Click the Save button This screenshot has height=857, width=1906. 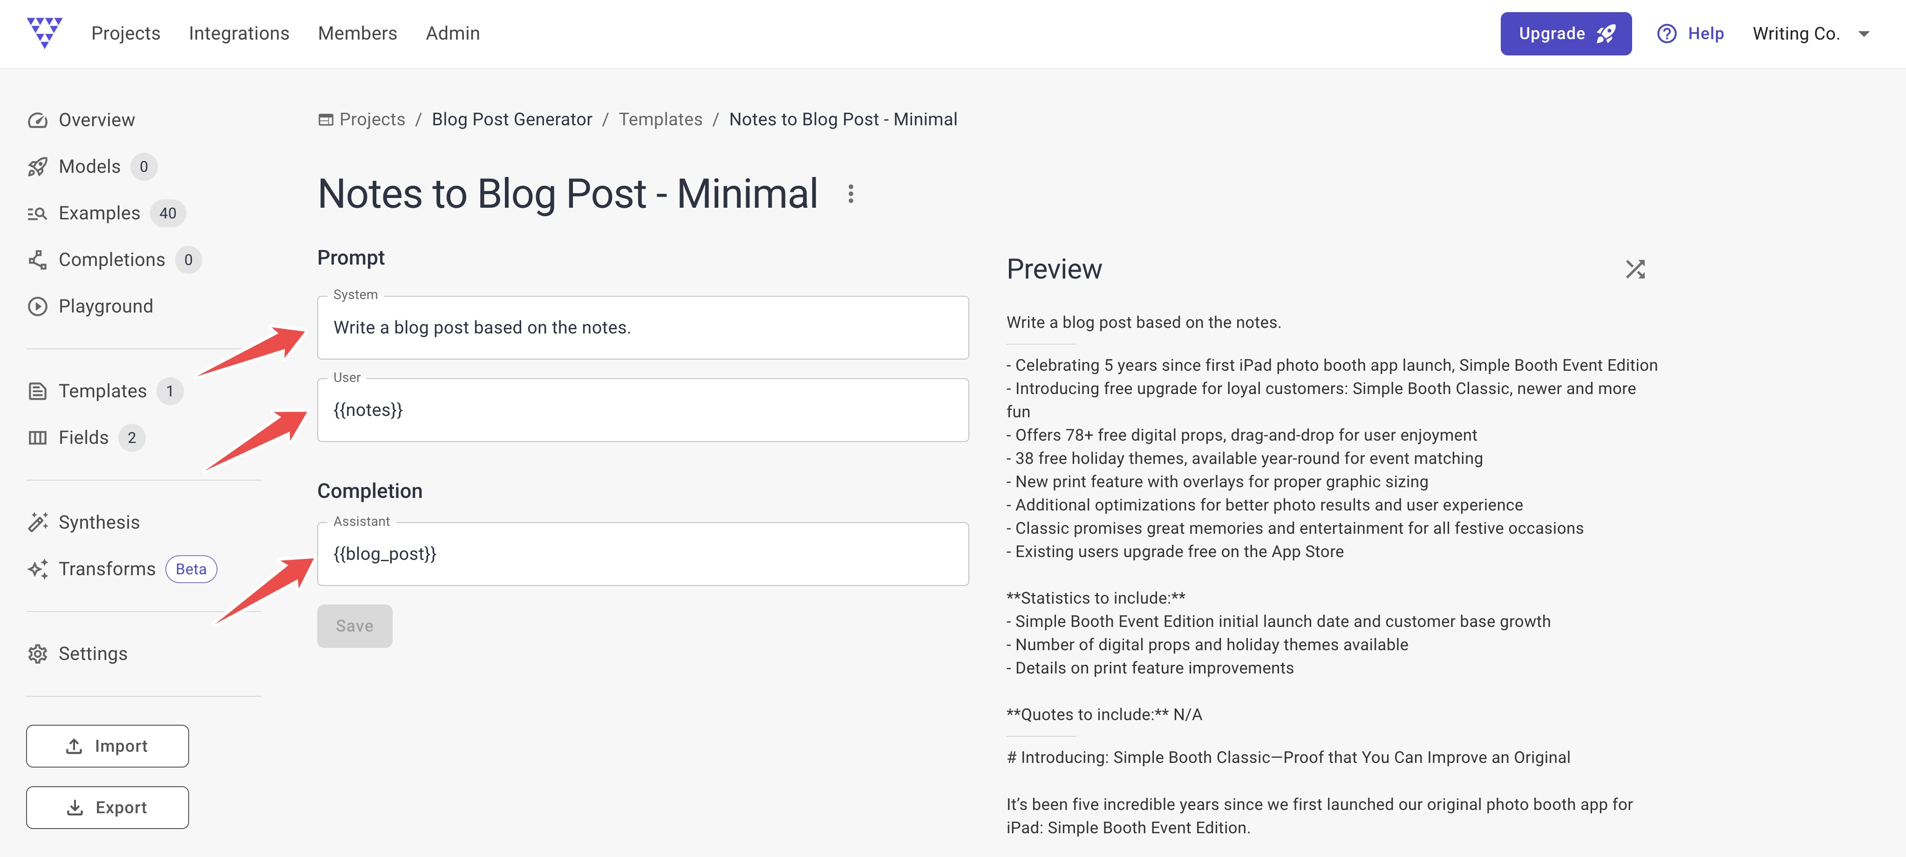(x=354, y=625)
